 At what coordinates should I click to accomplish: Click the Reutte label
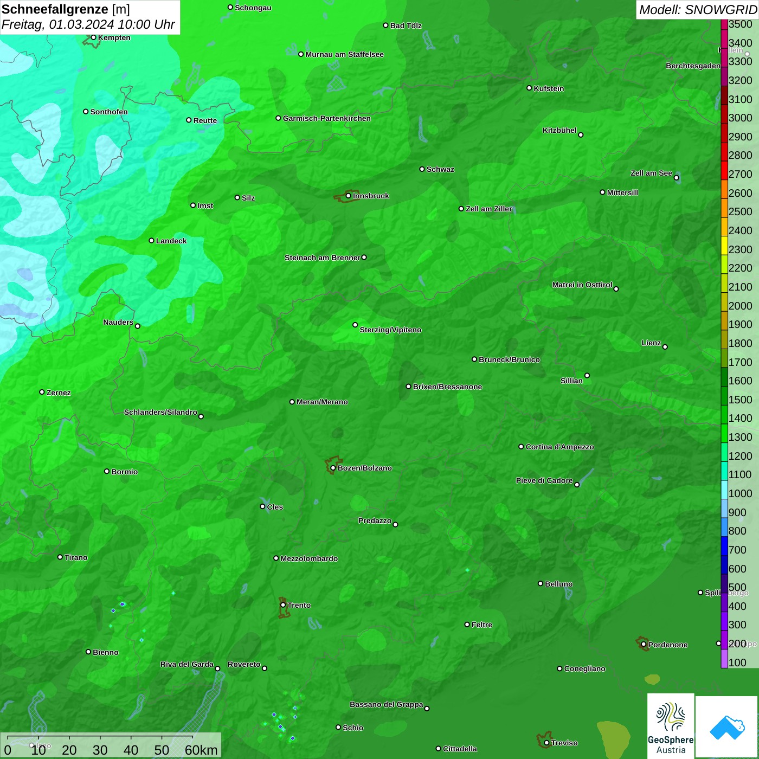[x=205, y=120]
